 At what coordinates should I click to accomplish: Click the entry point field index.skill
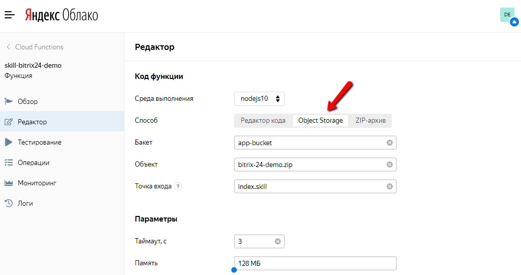(x=315, y=186)
